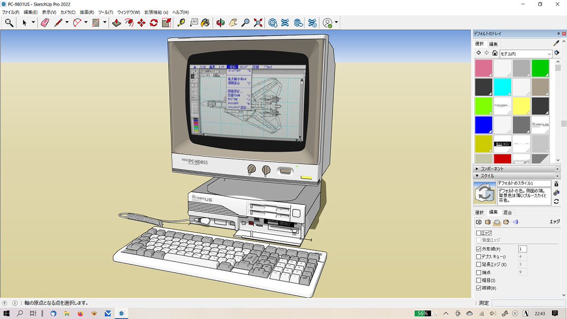Open the ウィンドウ(W) menu

(129, 12)
